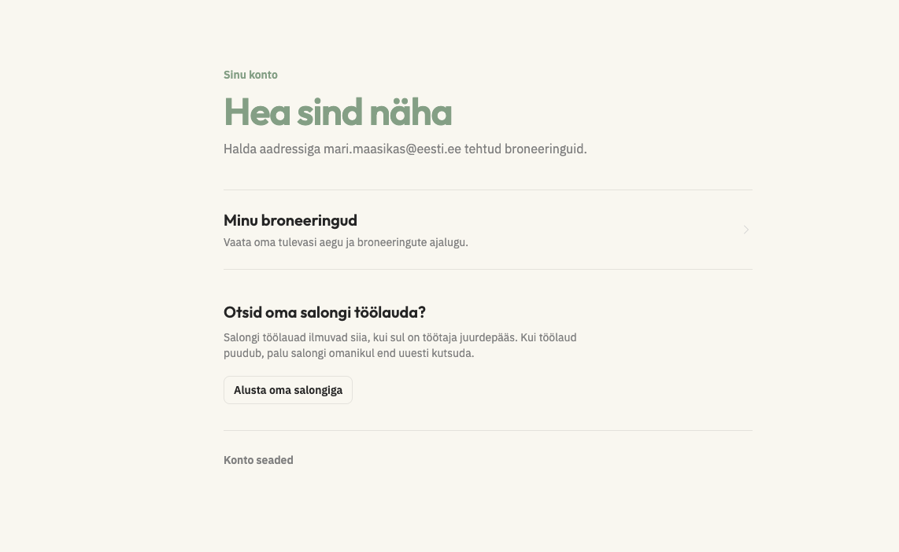Click 'broneeringute ajalugu' in the bookings description
This screenshot has width=899, height=552.
[411, 242]
